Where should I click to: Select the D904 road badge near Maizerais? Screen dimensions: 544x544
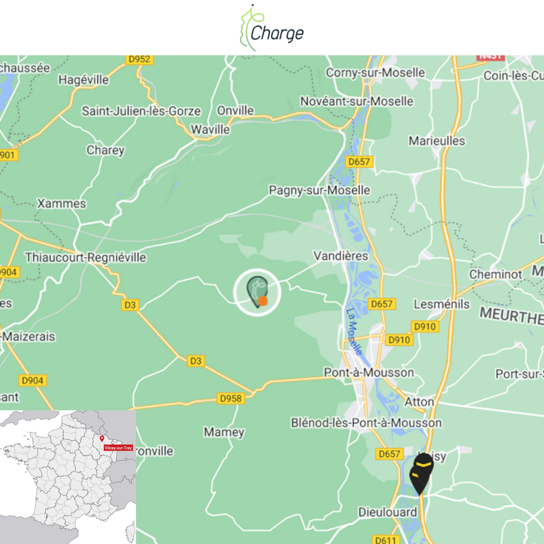(32, 381)
